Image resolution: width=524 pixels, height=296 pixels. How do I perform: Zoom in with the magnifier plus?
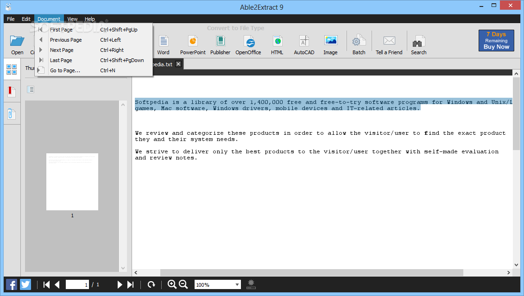[x=172, y=284]
